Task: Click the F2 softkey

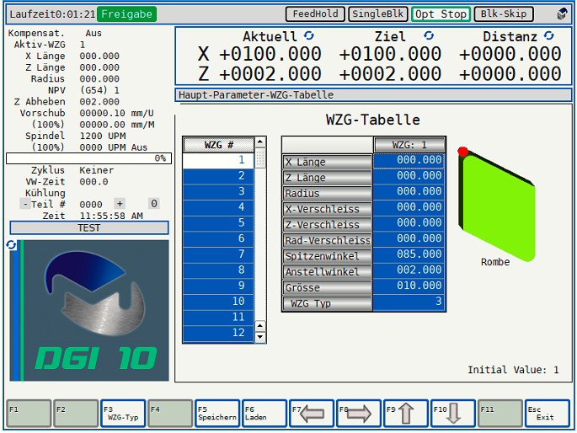Action: (x=76, y=413)
